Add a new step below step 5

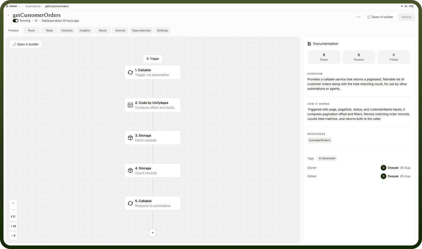click(153, 233)
